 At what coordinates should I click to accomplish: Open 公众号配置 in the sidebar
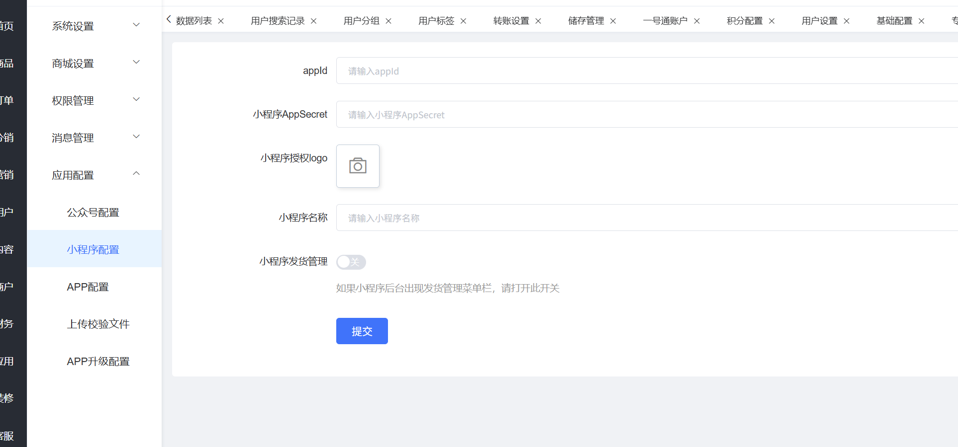(x=93, y=213)
